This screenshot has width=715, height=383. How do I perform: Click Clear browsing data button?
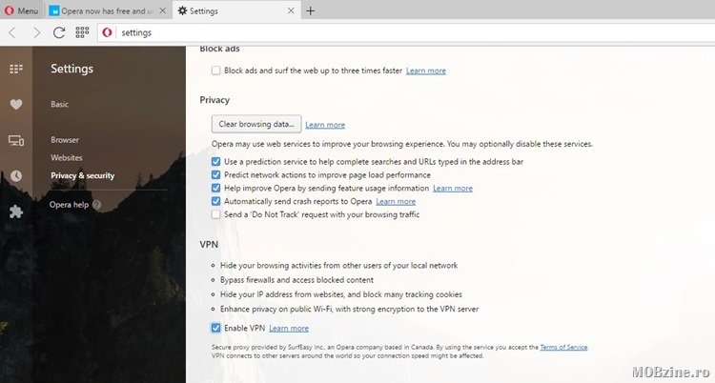click(256, 124)
